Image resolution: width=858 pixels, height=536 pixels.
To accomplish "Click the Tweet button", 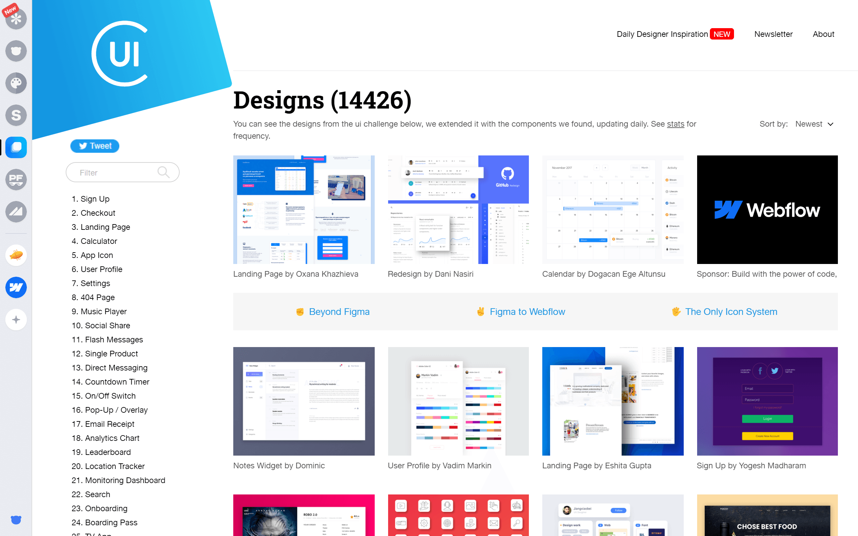I will coord(94,146).
